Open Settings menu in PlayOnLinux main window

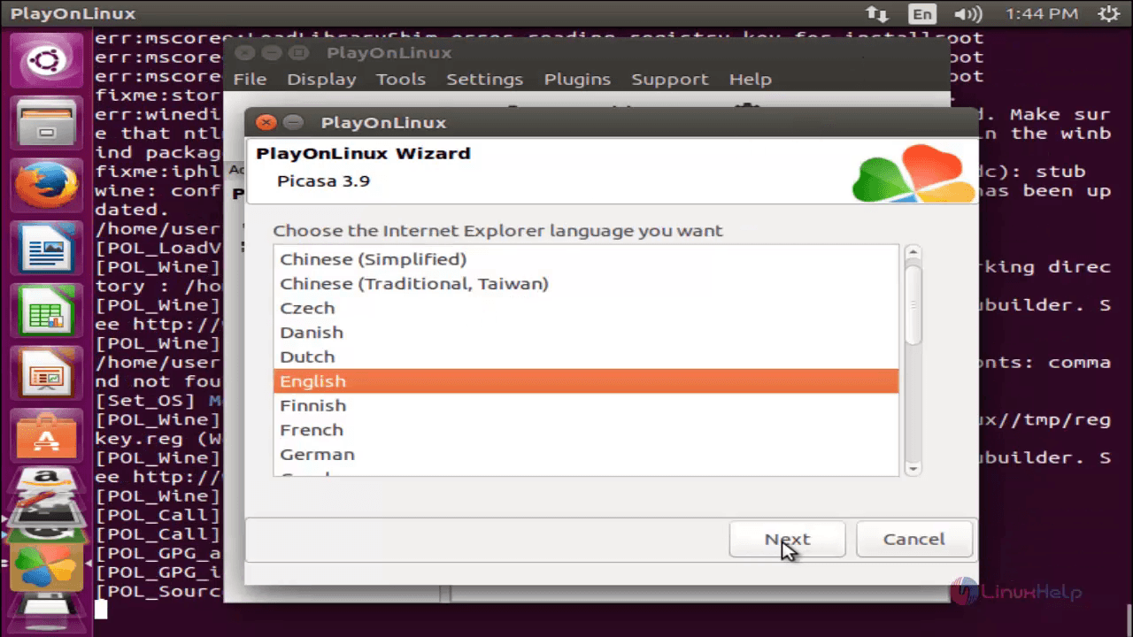point(484,79)
